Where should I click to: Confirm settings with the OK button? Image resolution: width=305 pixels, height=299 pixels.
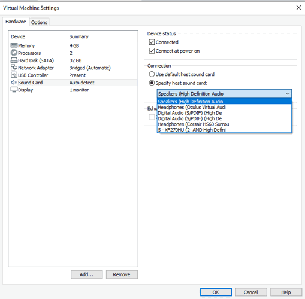click(216, 292)
